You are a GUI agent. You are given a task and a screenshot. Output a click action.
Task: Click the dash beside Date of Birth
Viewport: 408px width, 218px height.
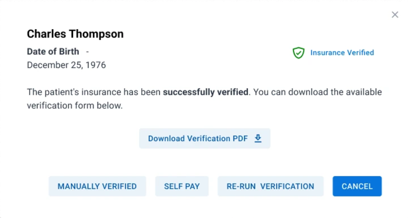pyautogui.click(x=87, y=52)
